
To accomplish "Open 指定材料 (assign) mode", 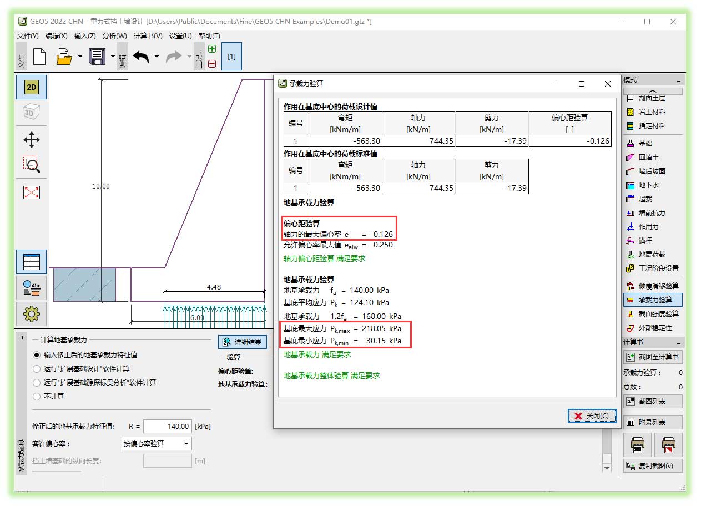I will [x=653, y=126].
